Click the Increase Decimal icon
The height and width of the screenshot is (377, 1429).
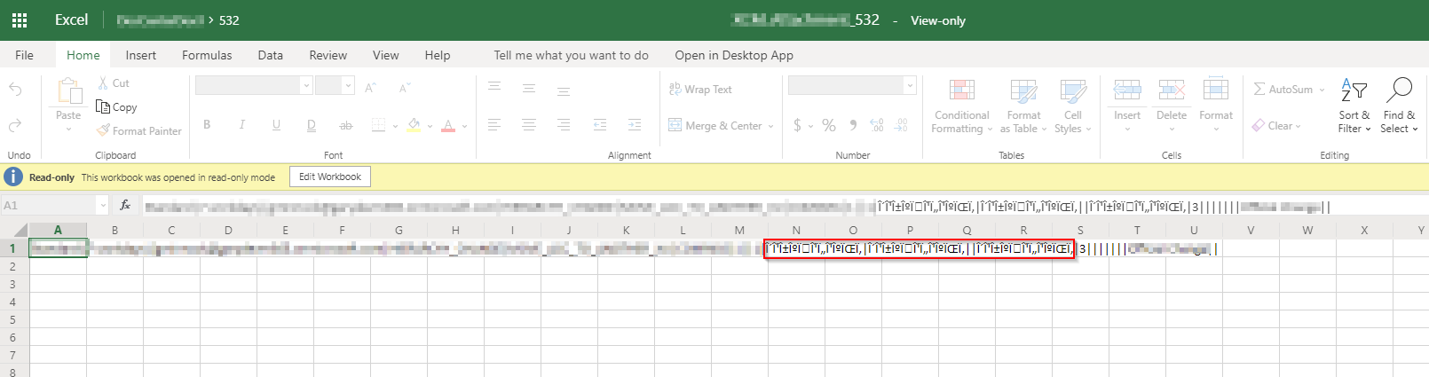click(x=877, y=125)
